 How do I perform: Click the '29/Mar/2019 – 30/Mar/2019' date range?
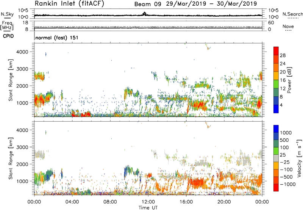211,4
